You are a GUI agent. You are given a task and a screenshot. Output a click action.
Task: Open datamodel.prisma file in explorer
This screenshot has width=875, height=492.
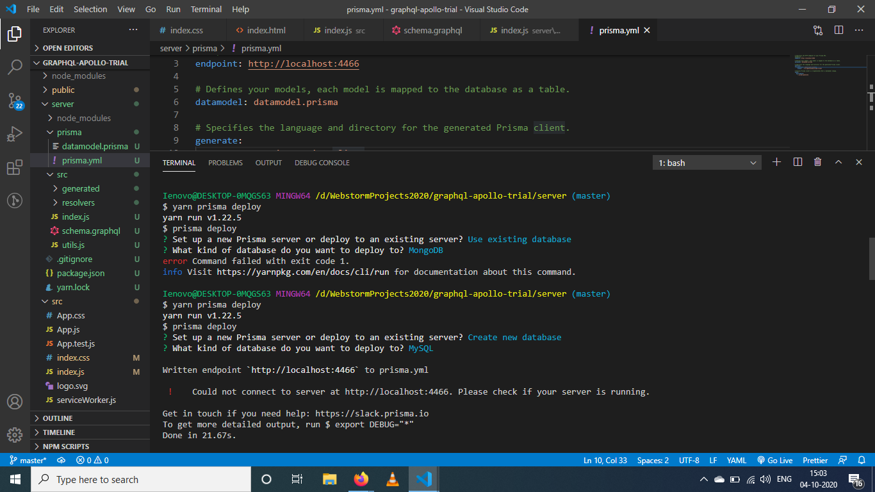(x=95, y=146)
